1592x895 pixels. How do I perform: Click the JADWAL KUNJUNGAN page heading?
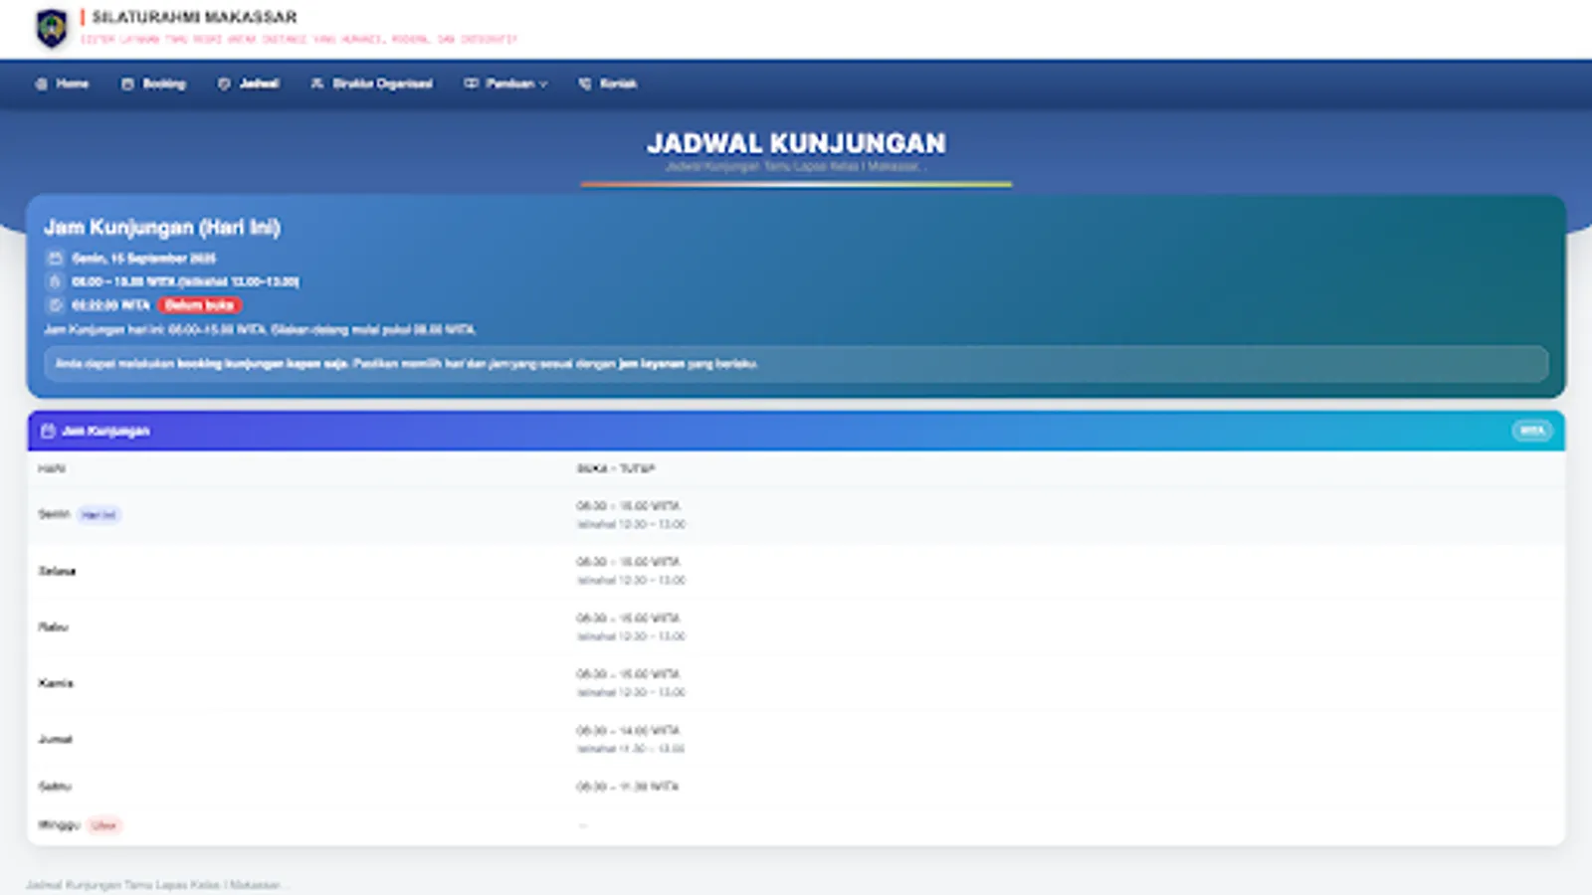tap(796, 143)
